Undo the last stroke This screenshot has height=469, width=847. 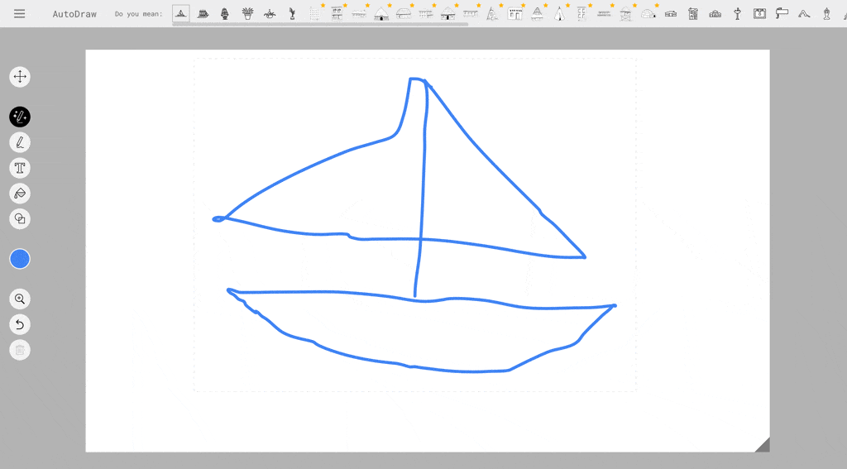(20, 325)
